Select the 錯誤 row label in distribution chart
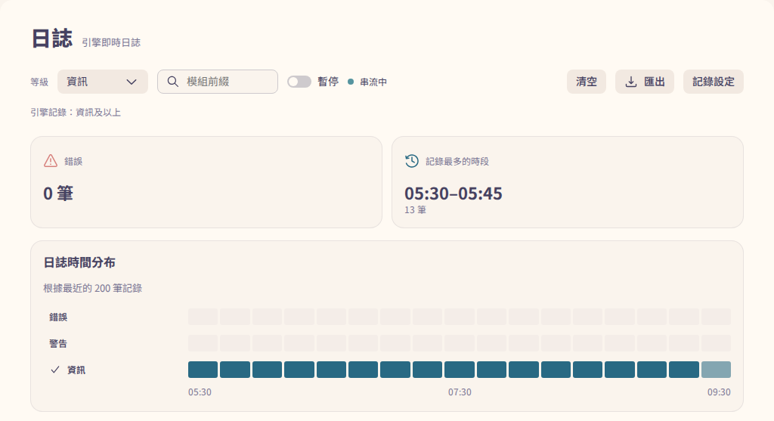This screenshot has height=421, width=774. click(58, 317)
